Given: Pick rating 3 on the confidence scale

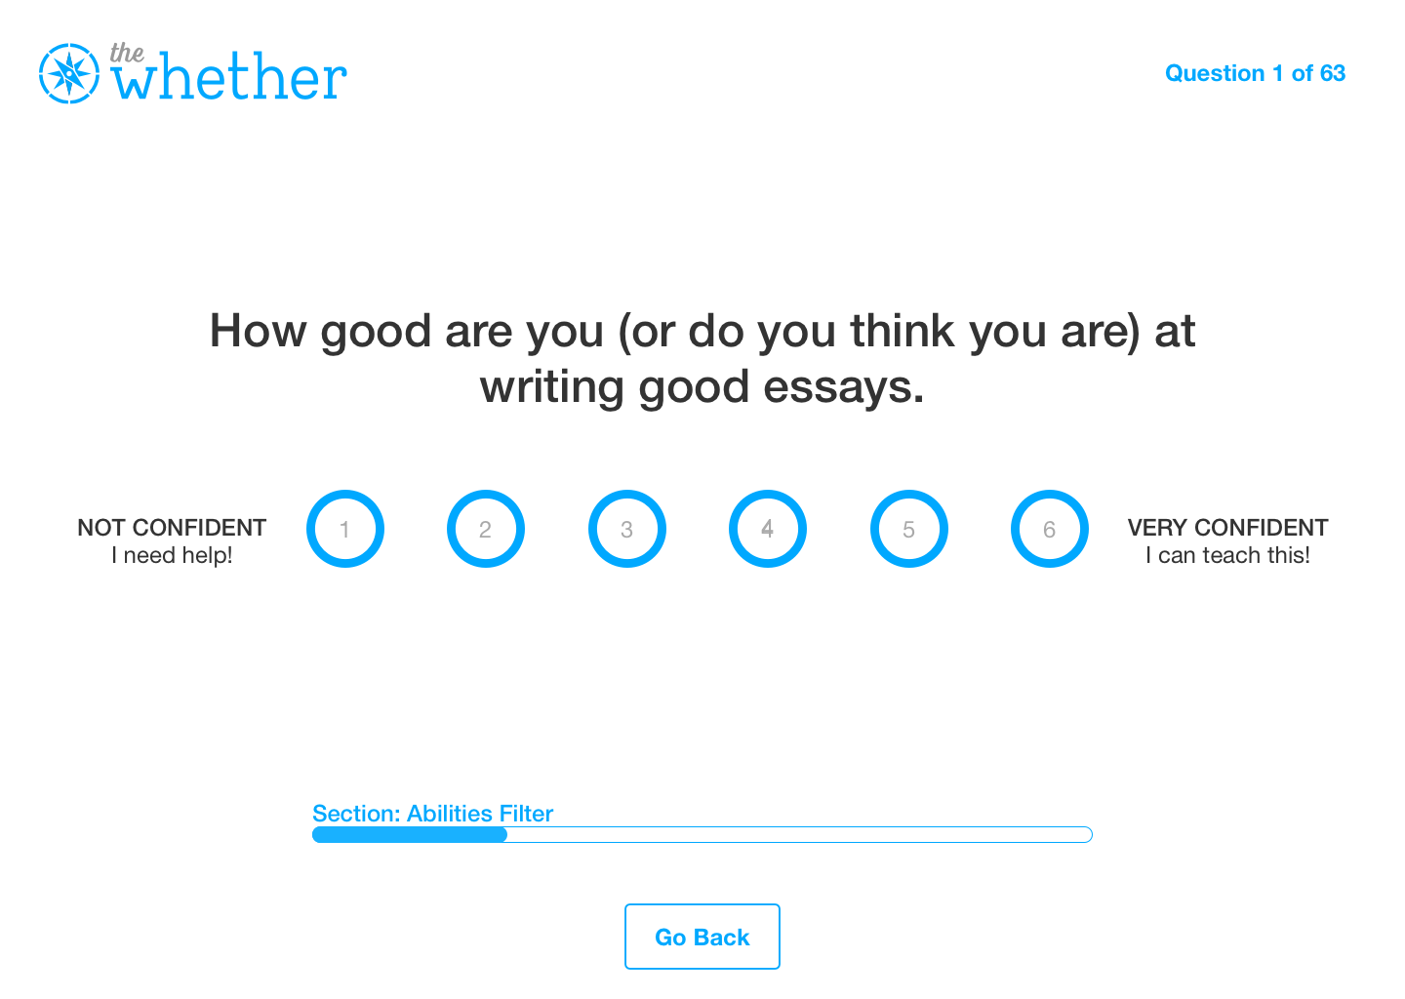Looking at the screenshot, I should click(x=627, y=529).
